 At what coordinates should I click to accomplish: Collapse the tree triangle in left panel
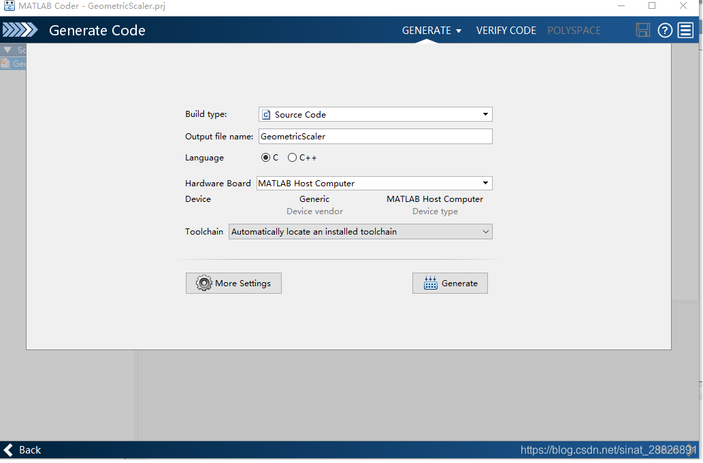tap(7, 50)
